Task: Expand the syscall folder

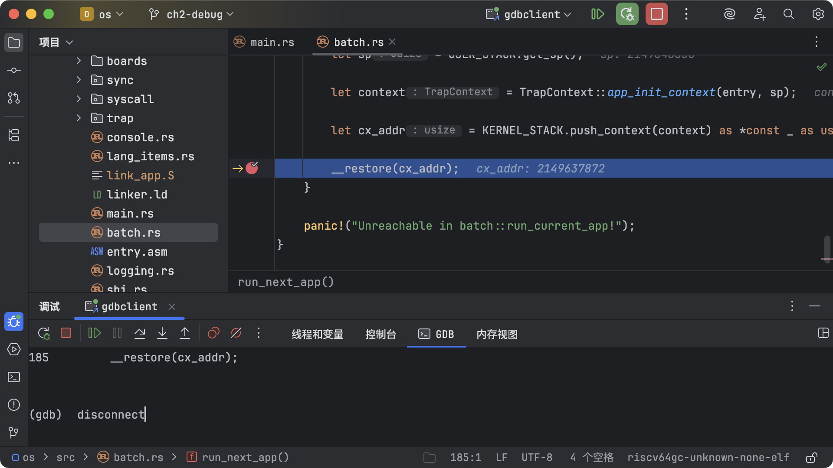Action: click(79, 99)
